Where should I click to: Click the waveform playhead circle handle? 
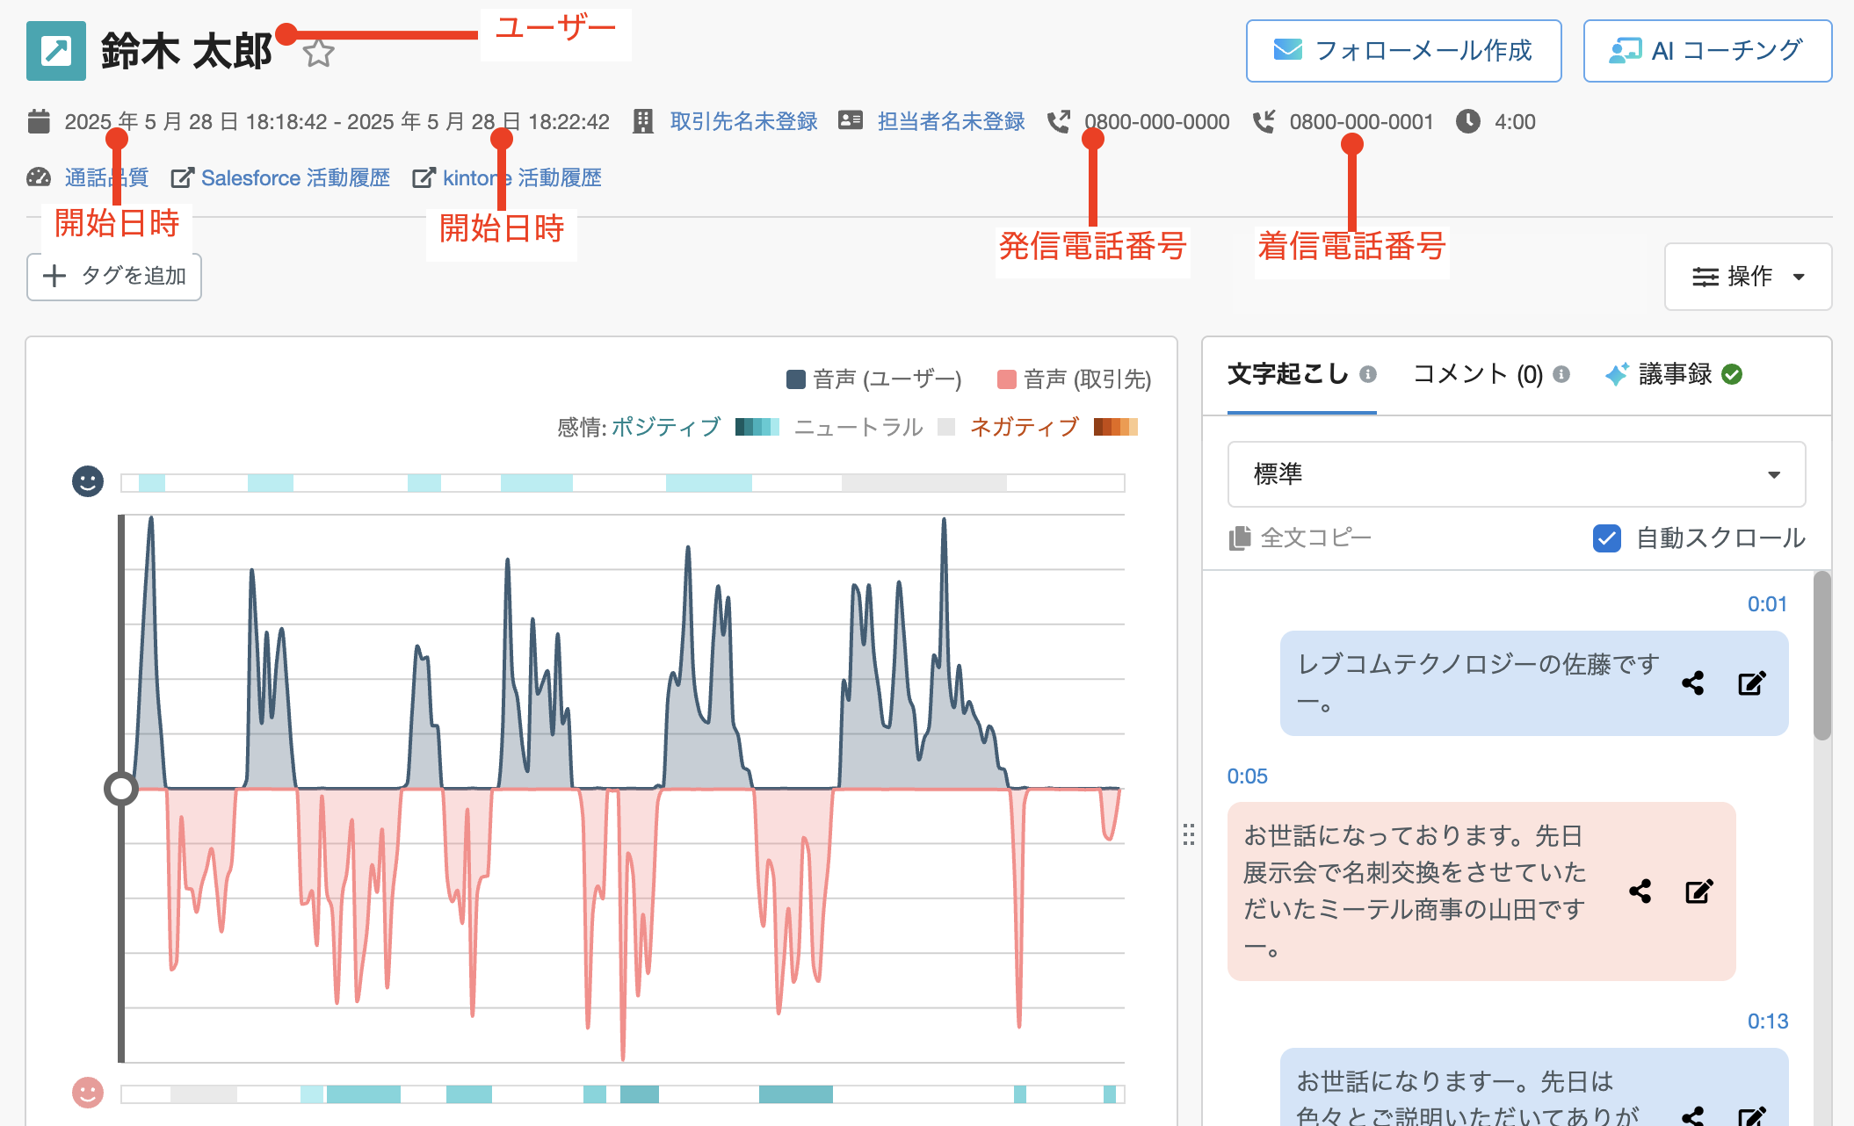[x=121, y=789]
